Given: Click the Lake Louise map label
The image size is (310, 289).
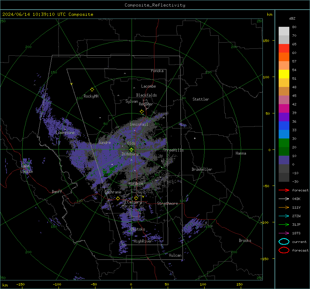Looking at the screenshot, I should (27, 169).
